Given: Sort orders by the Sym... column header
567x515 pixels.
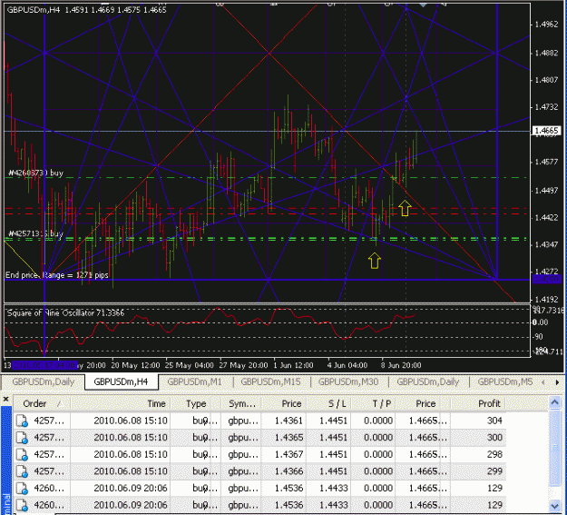Looking at the screenshot, I should click(241, 403).
